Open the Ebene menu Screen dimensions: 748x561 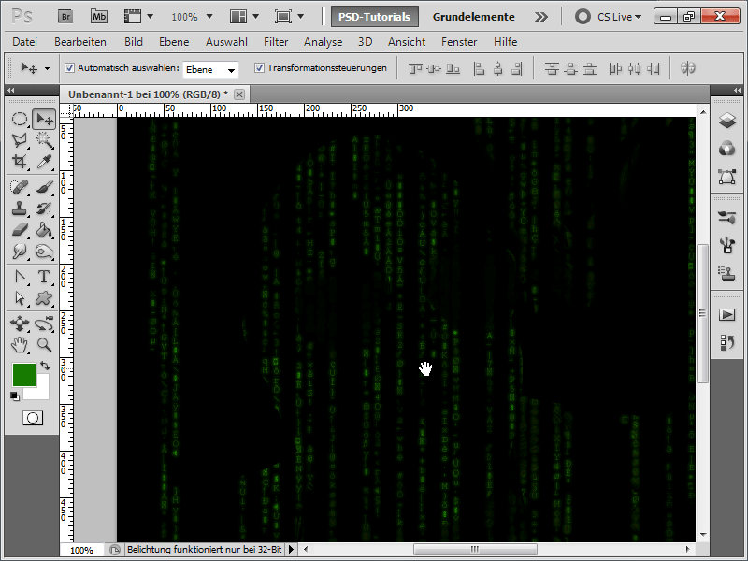(x=174, y=42)
